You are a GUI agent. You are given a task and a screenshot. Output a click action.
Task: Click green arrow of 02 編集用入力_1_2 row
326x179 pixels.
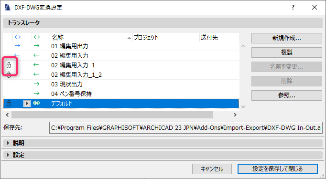click(x=36, y=74)
